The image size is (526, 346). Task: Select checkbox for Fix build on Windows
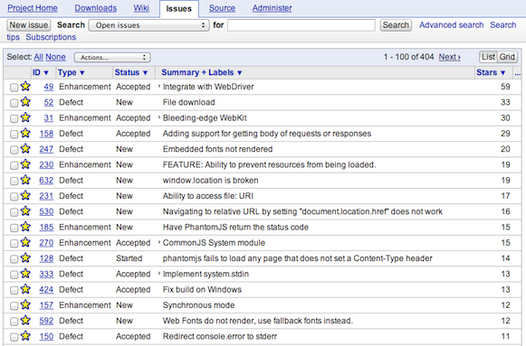click(x=14, y=290)
